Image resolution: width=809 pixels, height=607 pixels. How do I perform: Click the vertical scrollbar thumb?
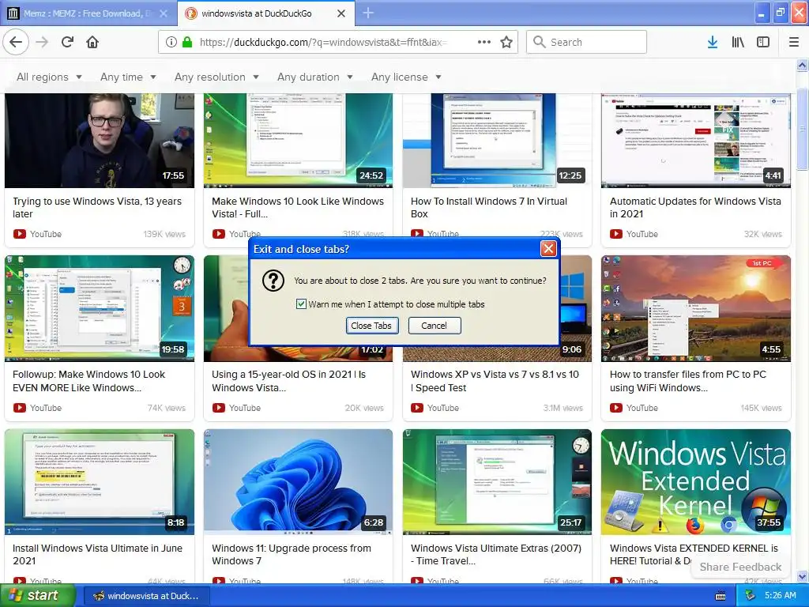(x=803, y=129)
